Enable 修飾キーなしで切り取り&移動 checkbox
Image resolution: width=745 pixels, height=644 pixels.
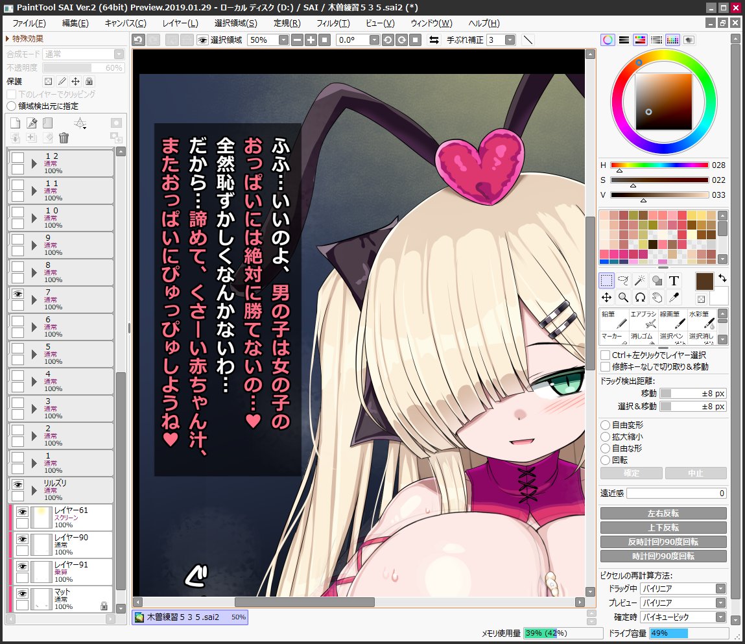606,367
